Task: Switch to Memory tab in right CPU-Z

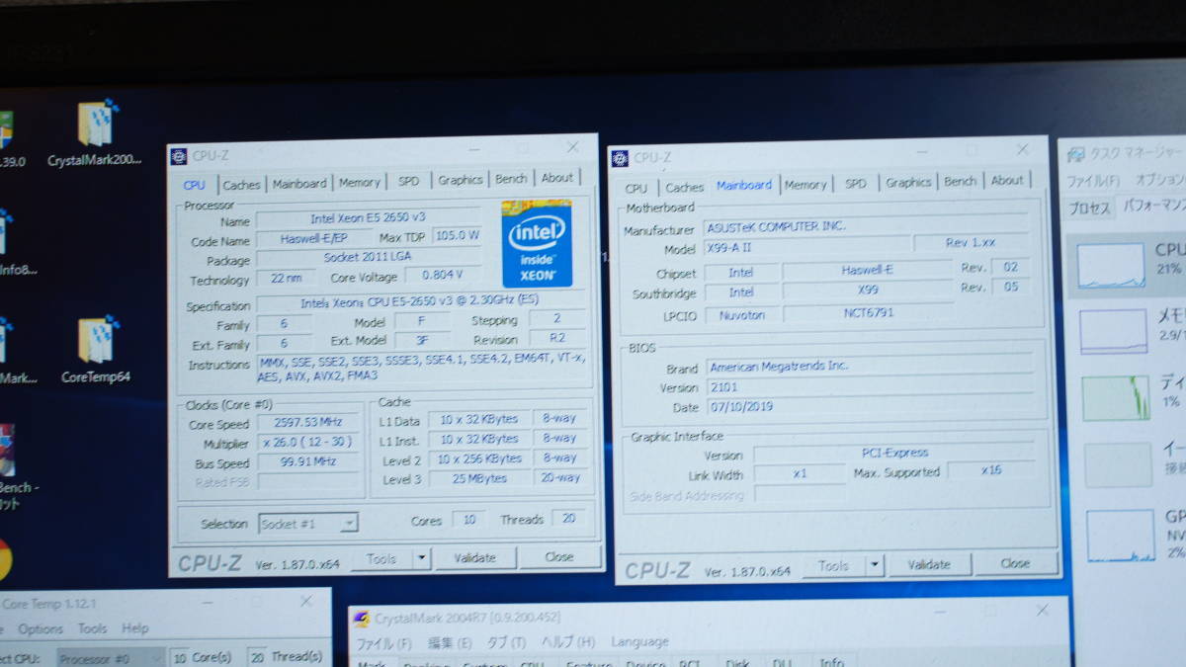Action: (x=805, y=184)
